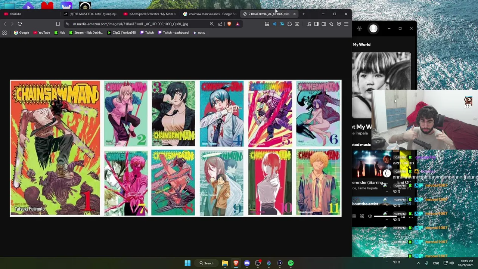
Task: Switch to IShowSpeed Recreates tab
Action: click(150, 14)
